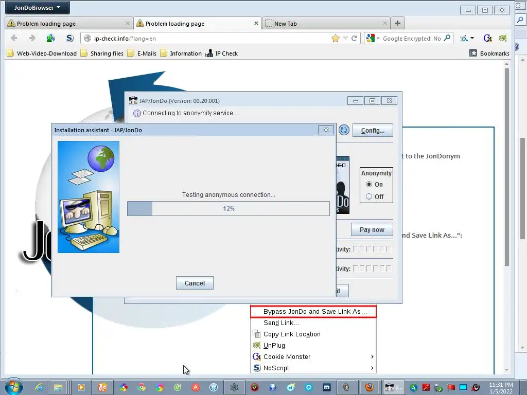Open Web-Video-Download bookmark folder
This screenshot has height=395, width=527.
(x=42, y=53)
